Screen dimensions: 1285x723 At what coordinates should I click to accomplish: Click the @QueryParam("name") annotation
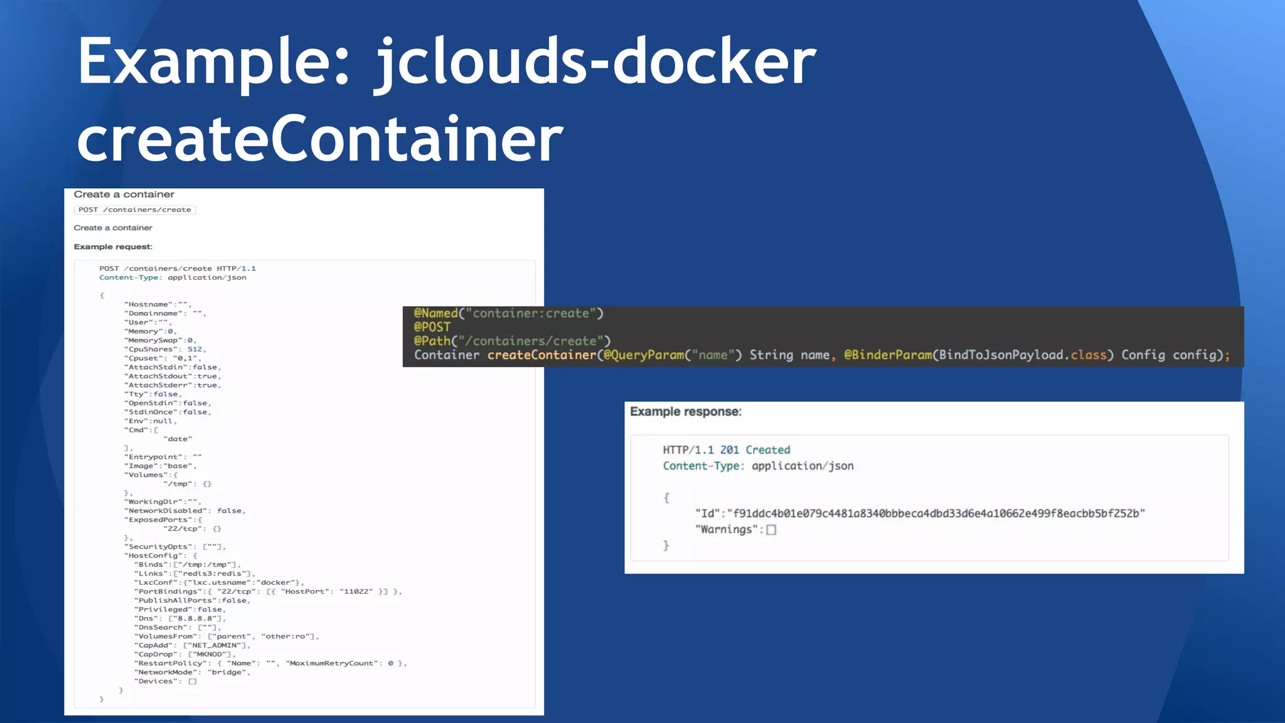pyautogui.click(x=673, y=355)
